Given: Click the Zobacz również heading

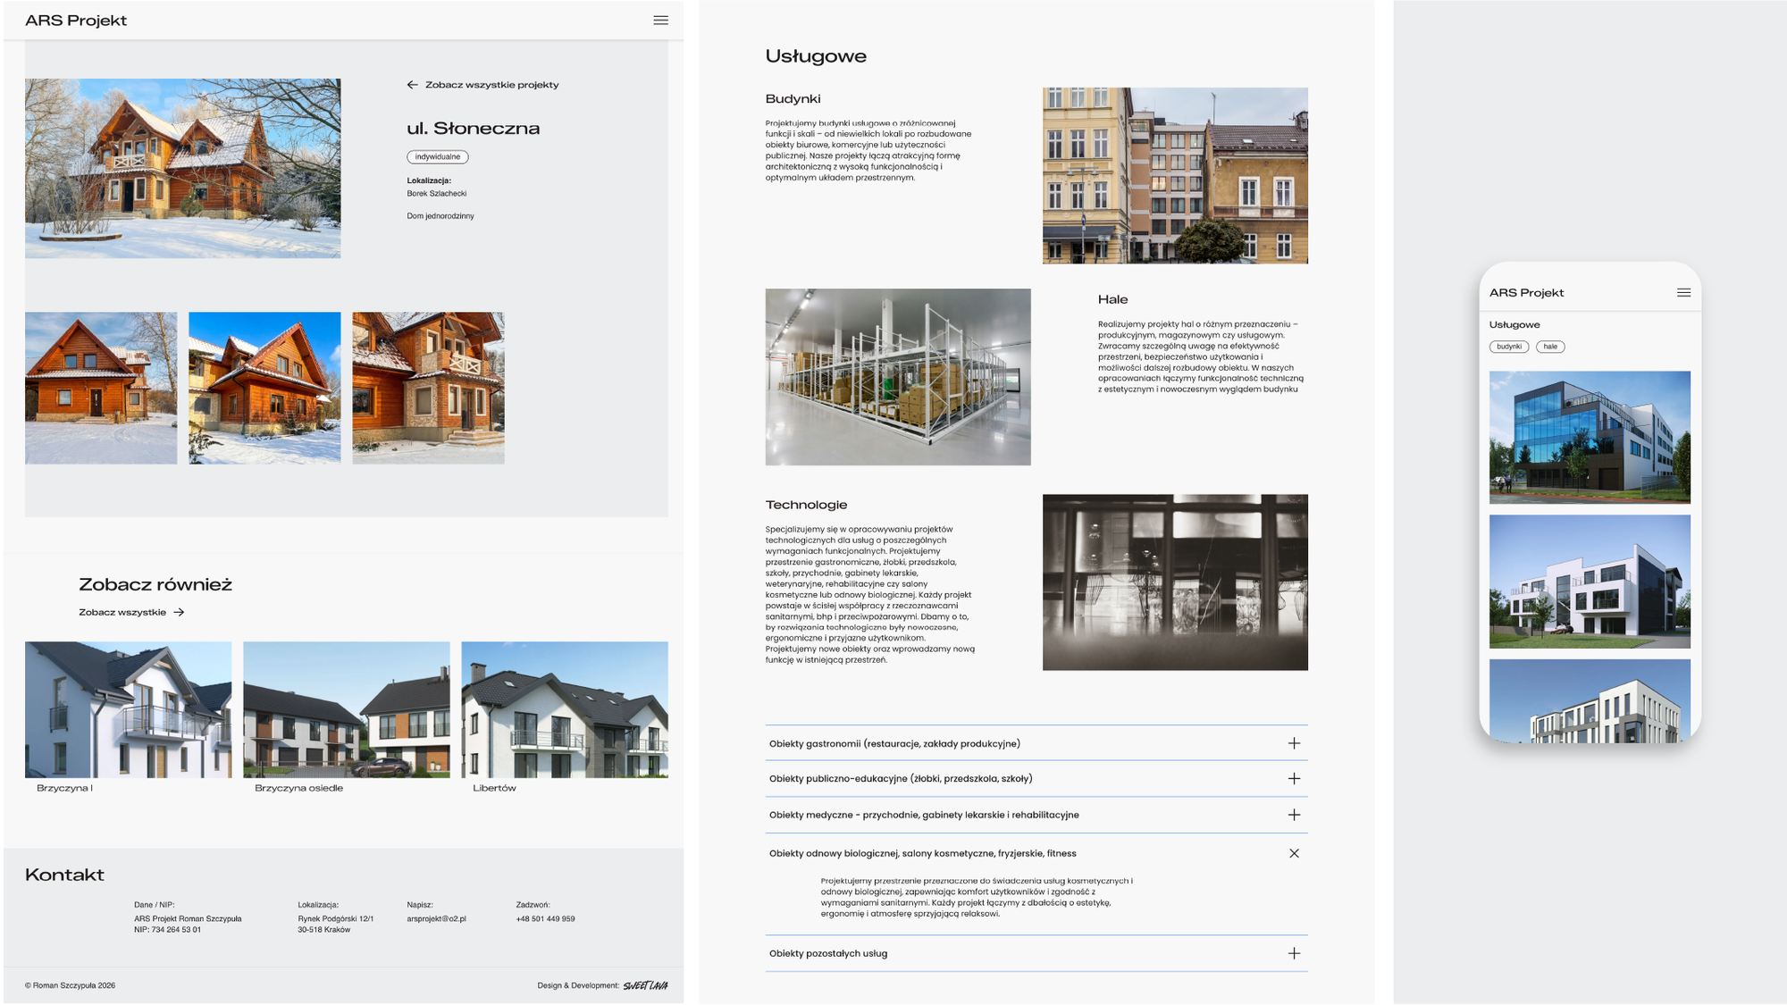Looking at the screenshot, I should (155, 584).
